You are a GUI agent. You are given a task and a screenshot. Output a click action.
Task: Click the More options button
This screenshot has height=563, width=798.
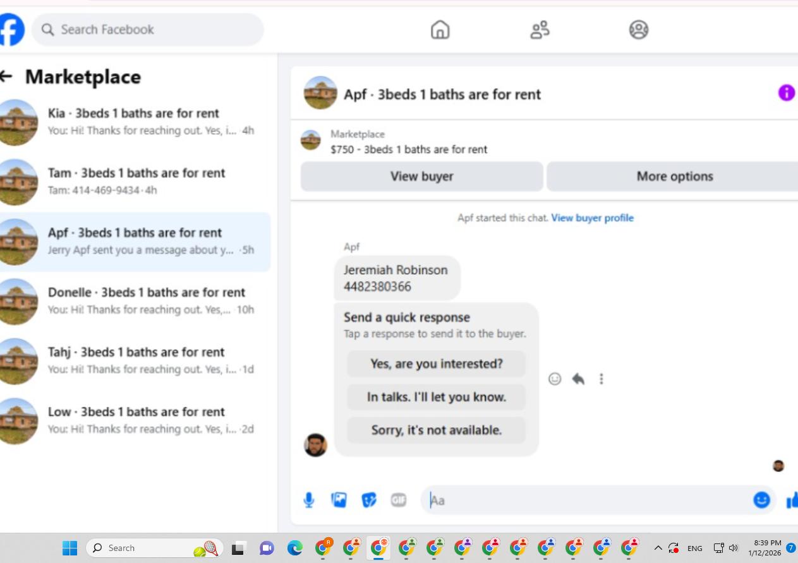coord(674,176)
